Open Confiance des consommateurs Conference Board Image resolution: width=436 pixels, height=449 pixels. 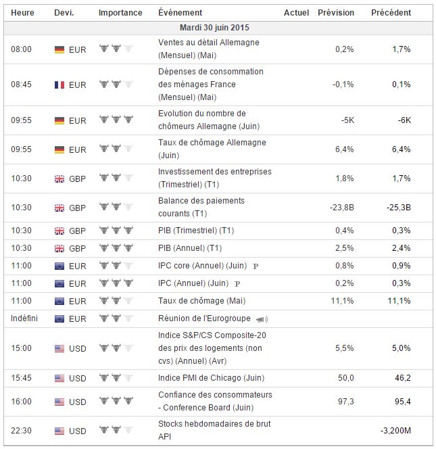215,402
